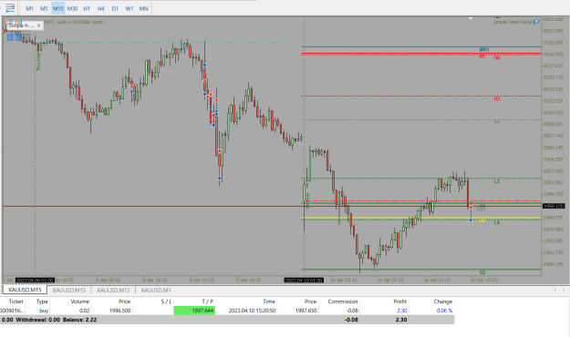Sort trades by Volume column header

click(x=79, y=301)
